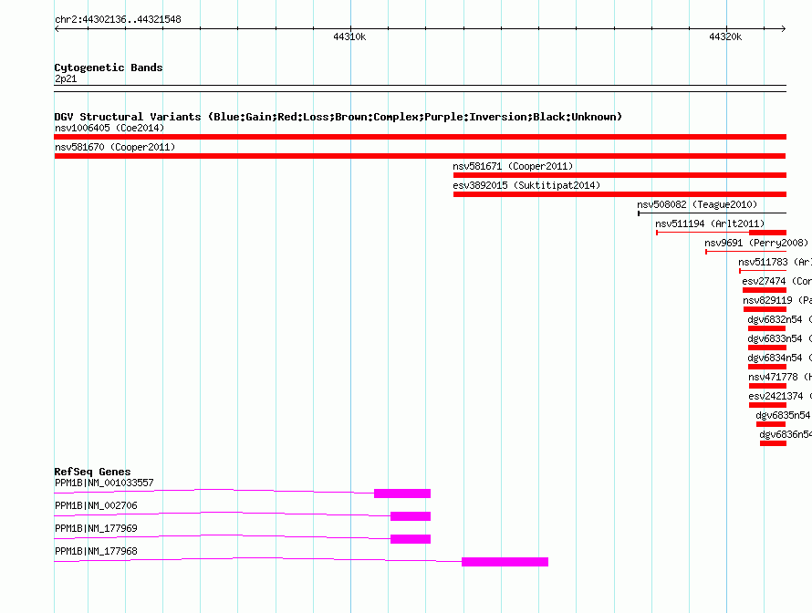Screen dimensions: 812x613
Task: Select the PPM1B NM_002706 magenta exon block
Action: (x=411, y=516)
